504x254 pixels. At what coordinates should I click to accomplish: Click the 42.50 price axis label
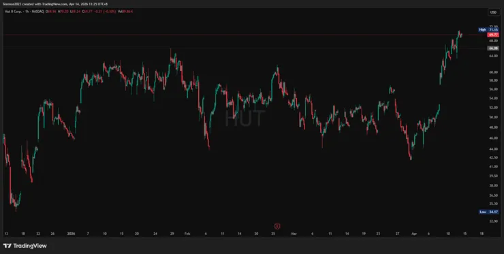493,157
